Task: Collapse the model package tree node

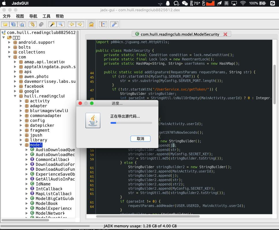Action: [x=21, y=145]
